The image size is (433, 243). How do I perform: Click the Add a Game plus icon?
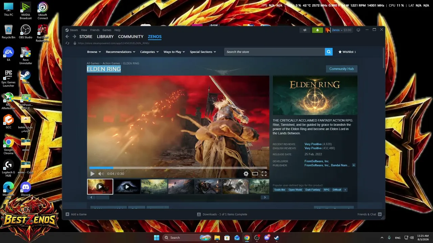67,214
